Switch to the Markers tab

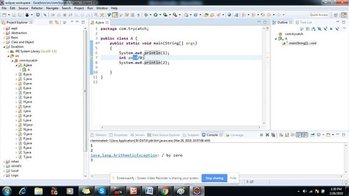coord(99,135)
